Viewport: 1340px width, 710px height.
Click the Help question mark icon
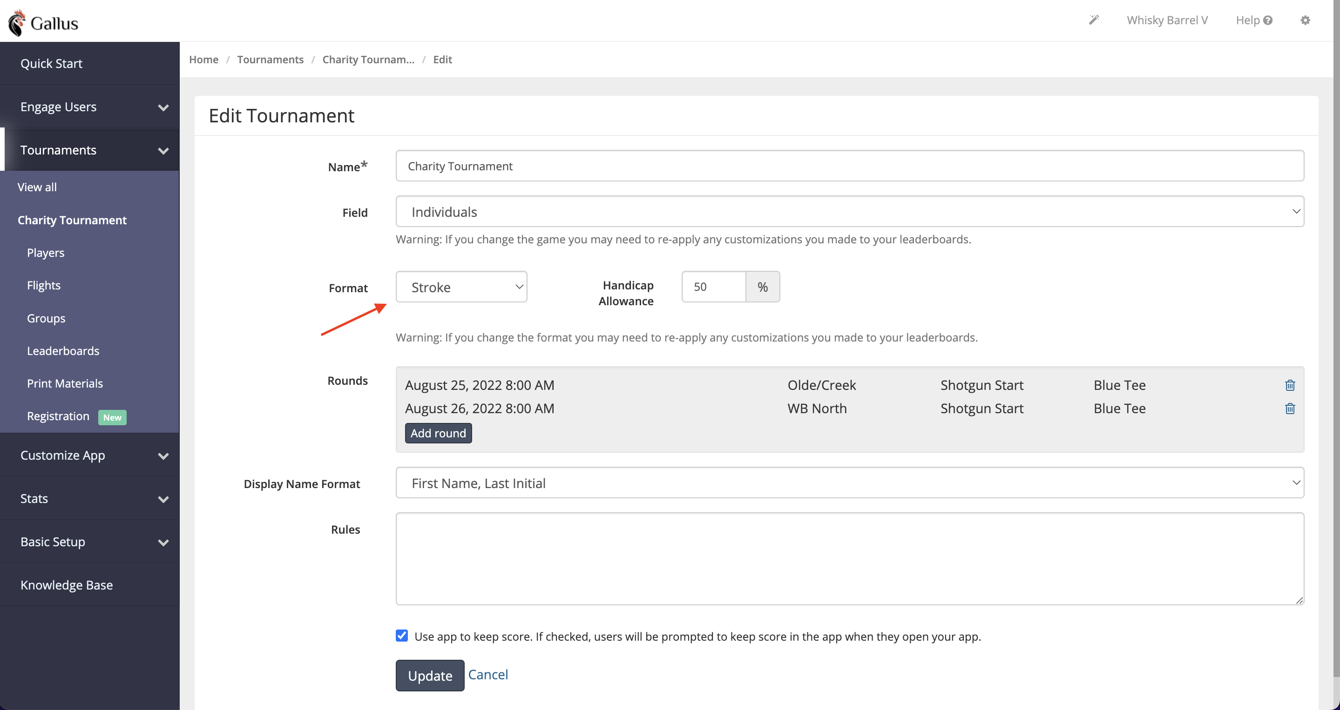point(1268,20)
